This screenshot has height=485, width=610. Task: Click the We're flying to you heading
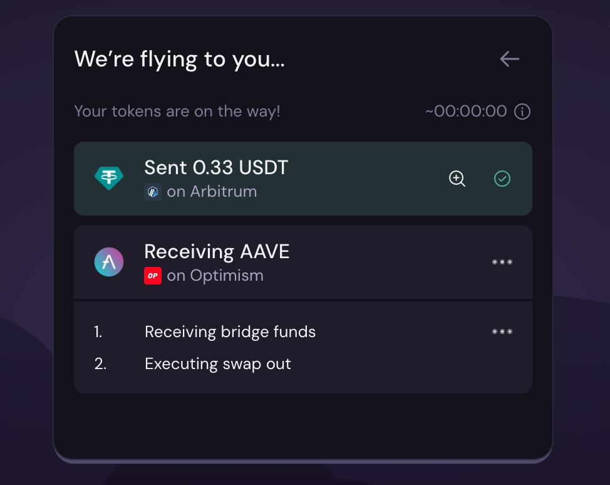pyautogui.click(x=179, y=60)
